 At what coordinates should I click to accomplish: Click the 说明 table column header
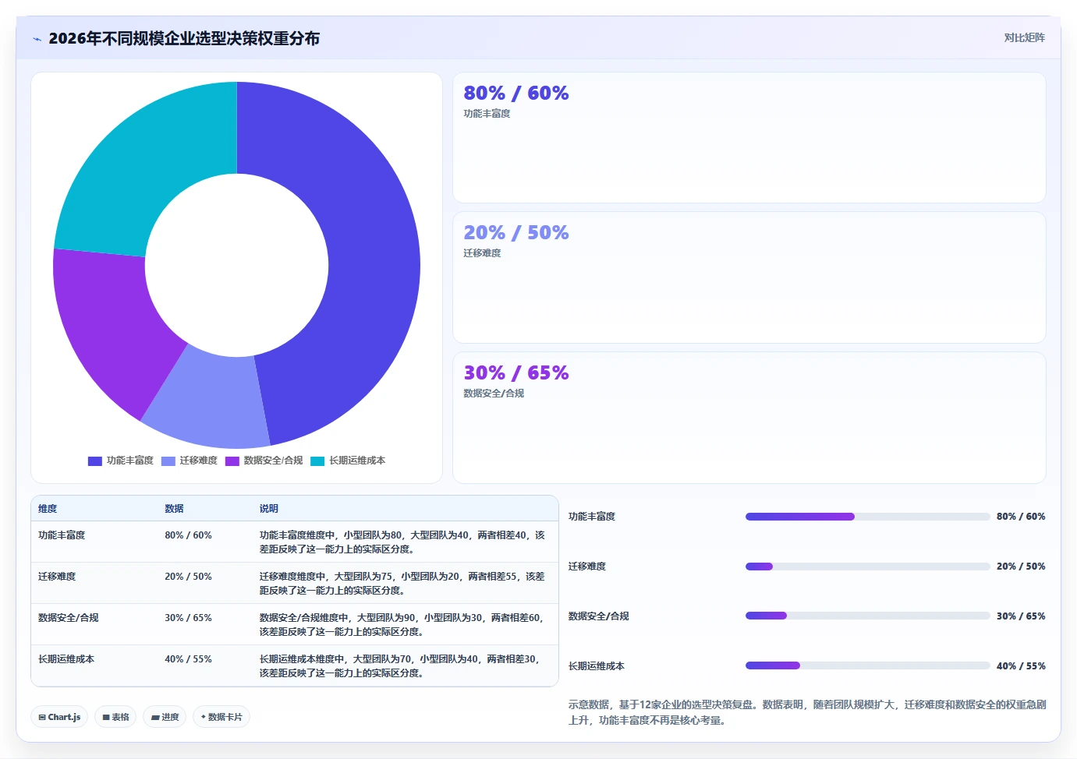click(x=269, y=509)
